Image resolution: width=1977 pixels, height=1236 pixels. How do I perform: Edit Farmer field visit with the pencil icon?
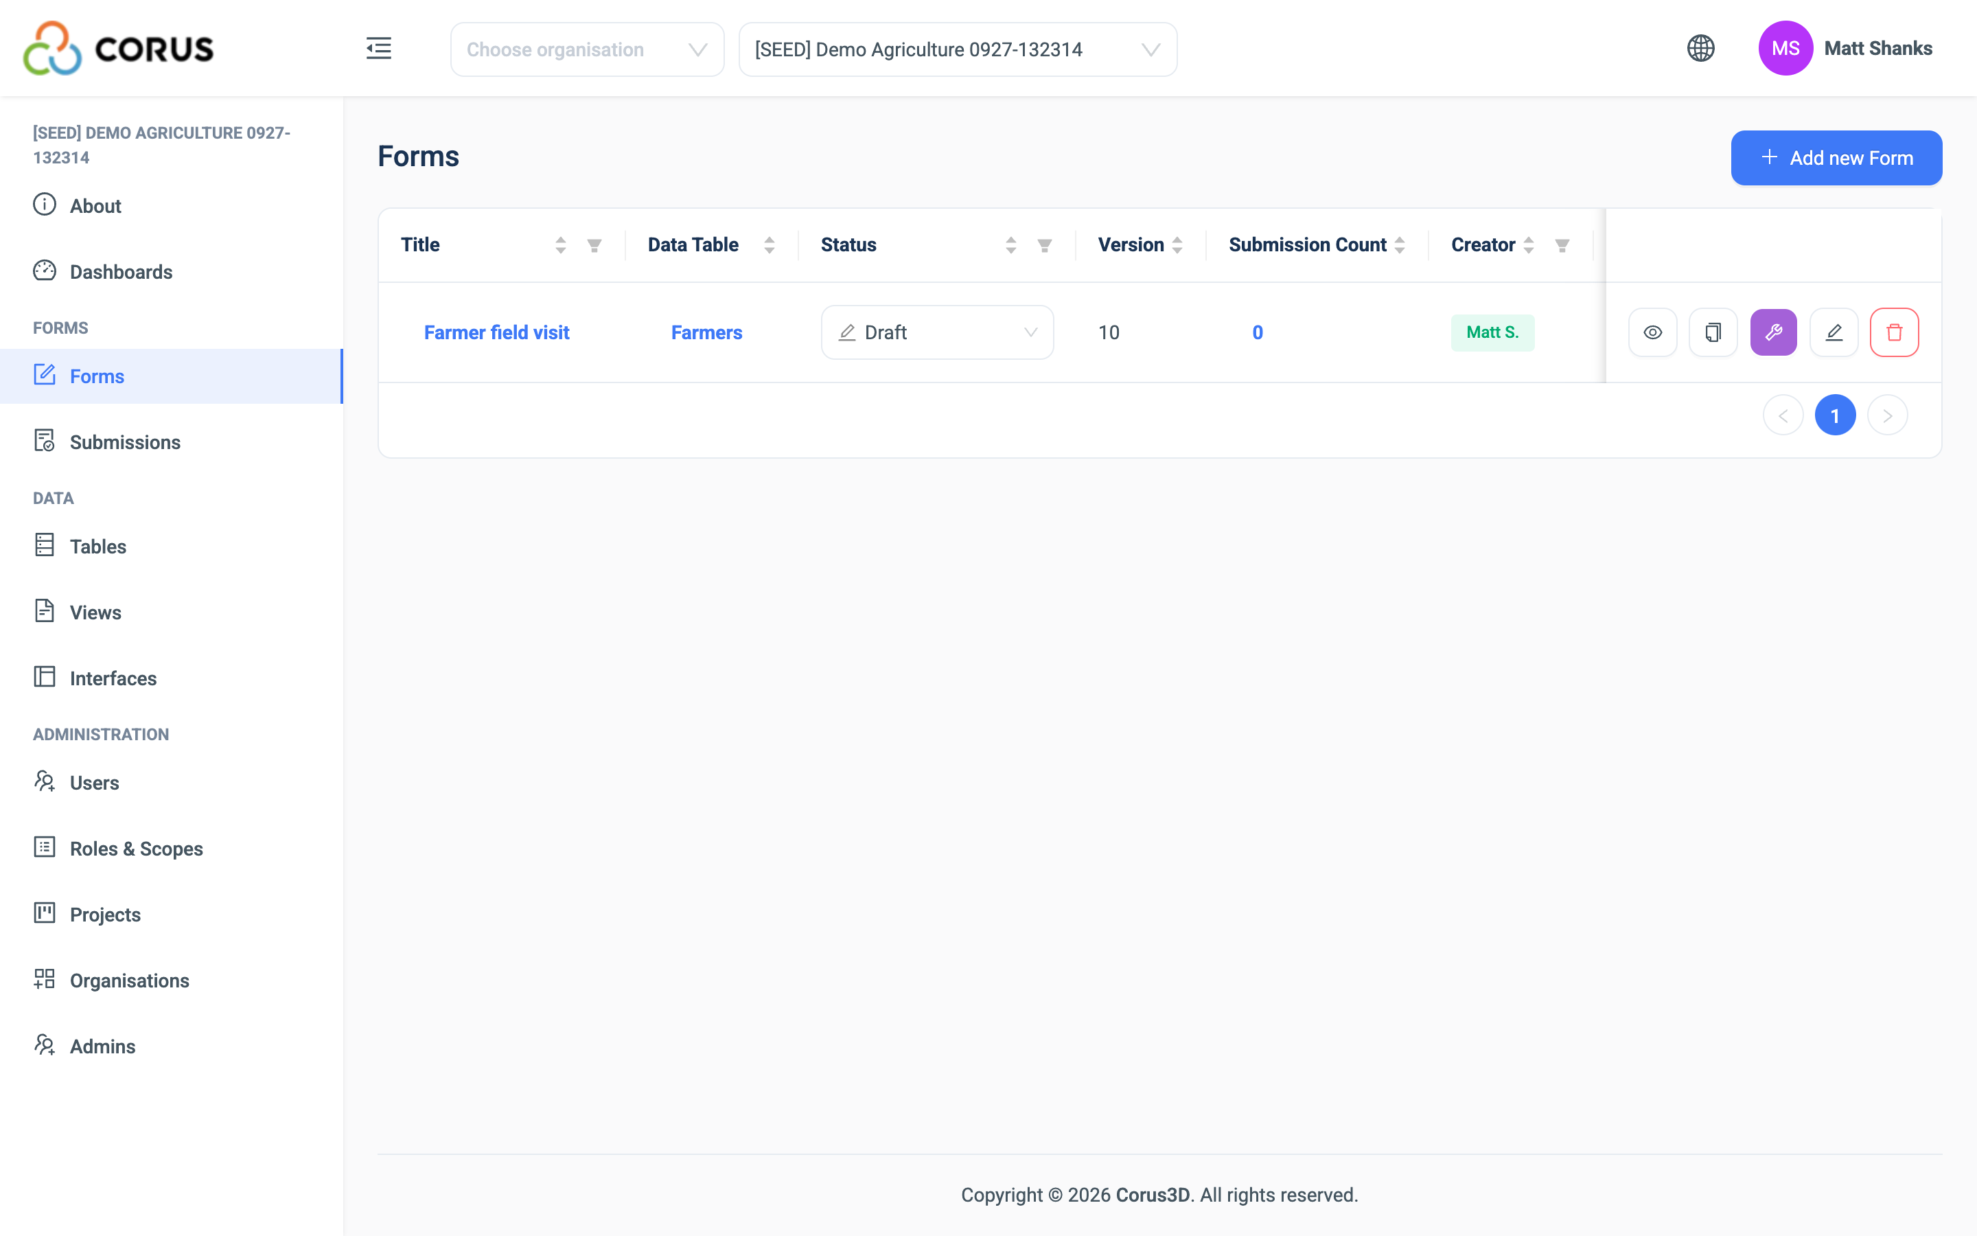coord(1834,333)
